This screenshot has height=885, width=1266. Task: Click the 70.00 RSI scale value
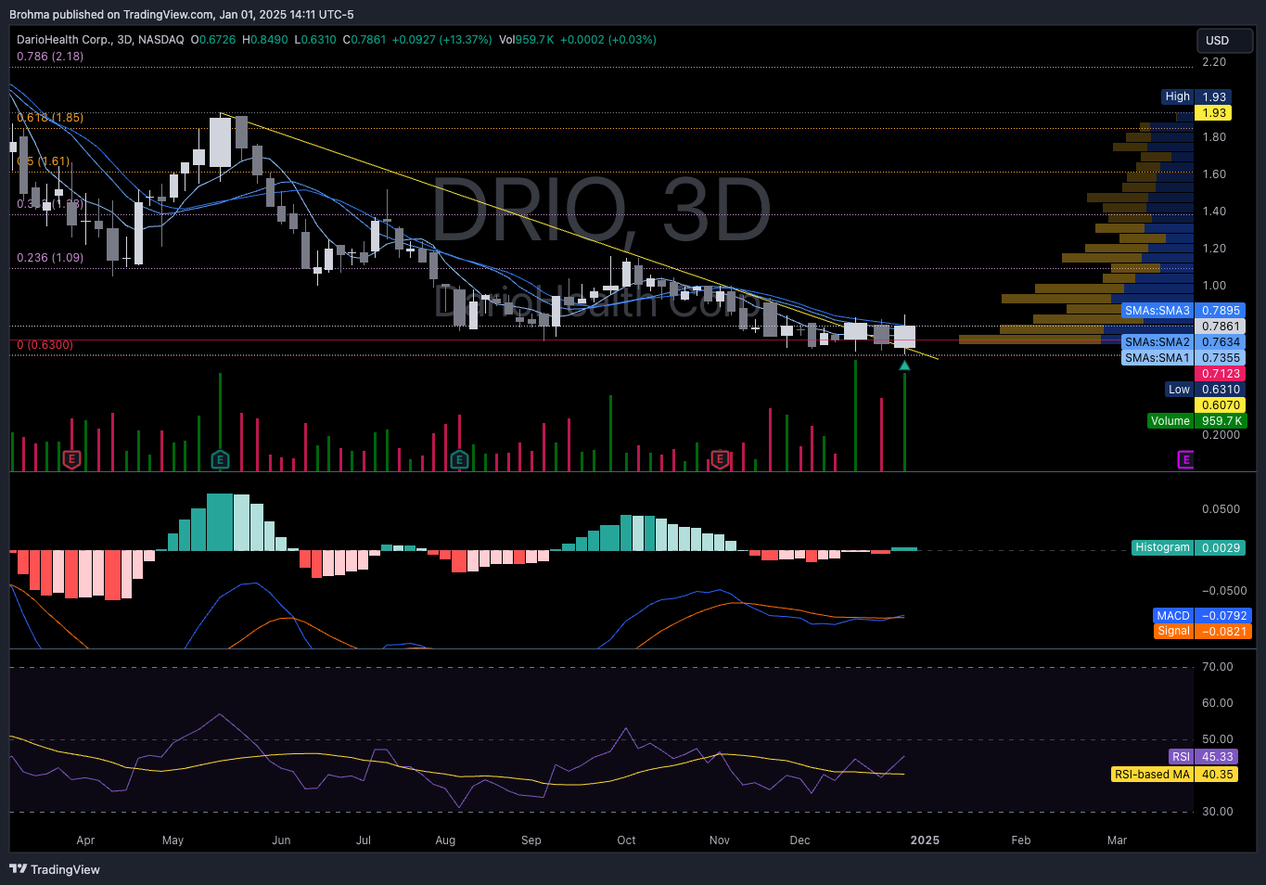point(1218,667)
